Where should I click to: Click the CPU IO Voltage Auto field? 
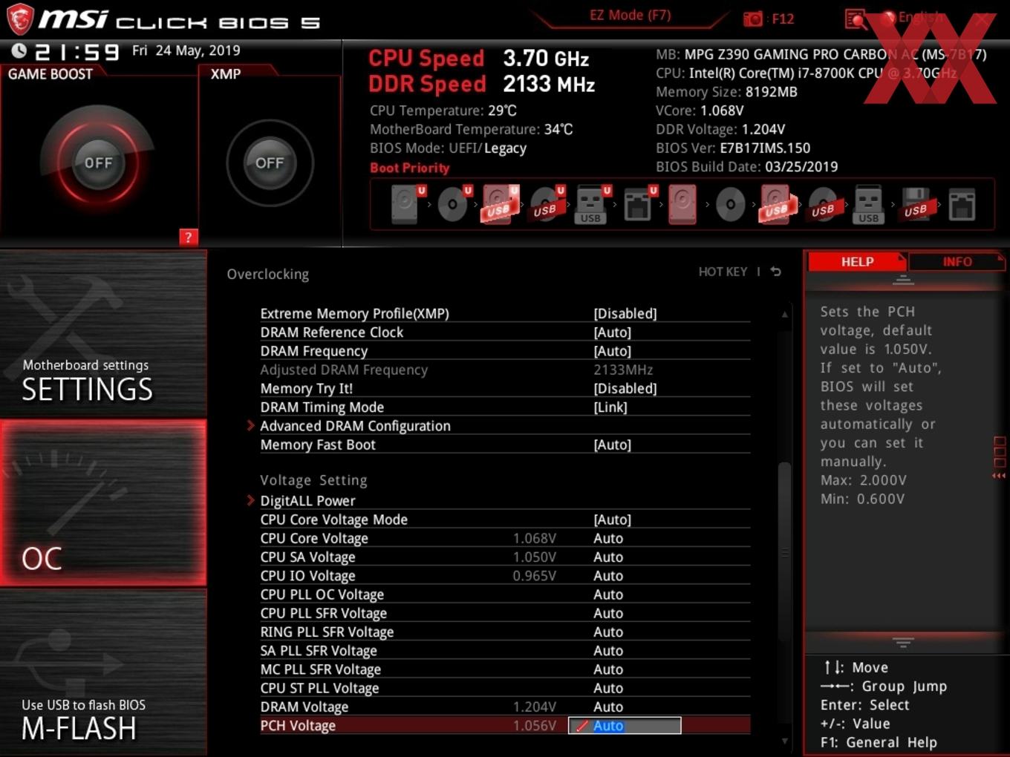tap(608, 576)
